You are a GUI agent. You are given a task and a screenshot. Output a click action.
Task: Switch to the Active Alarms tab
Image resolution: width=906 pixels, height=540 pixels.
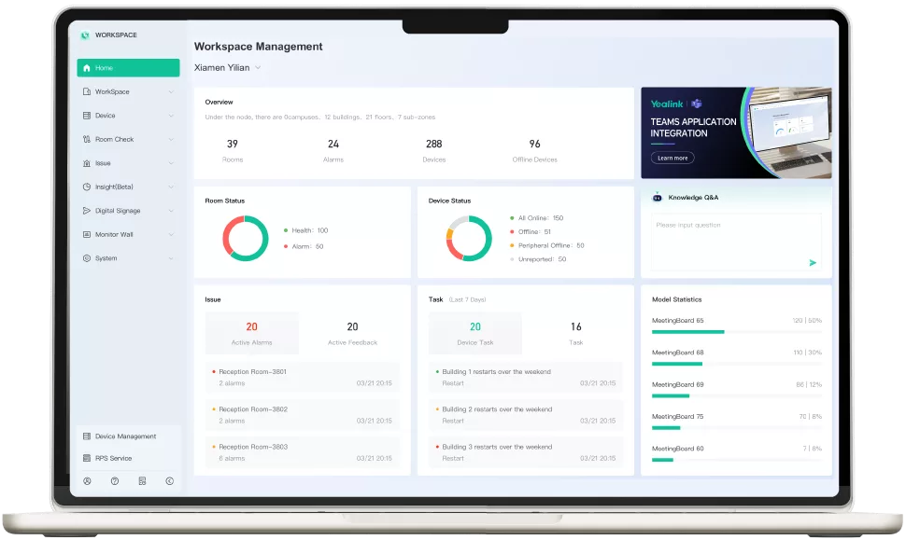(x=252, y=333)
